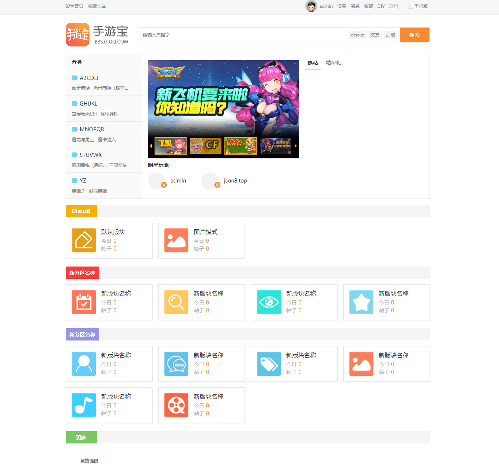Select the teal eye forum icon
This screenshot has height=468, width=499.
tap(269, 302)
